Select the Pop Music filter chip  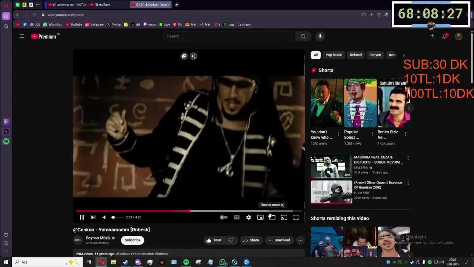pos(334,55)
